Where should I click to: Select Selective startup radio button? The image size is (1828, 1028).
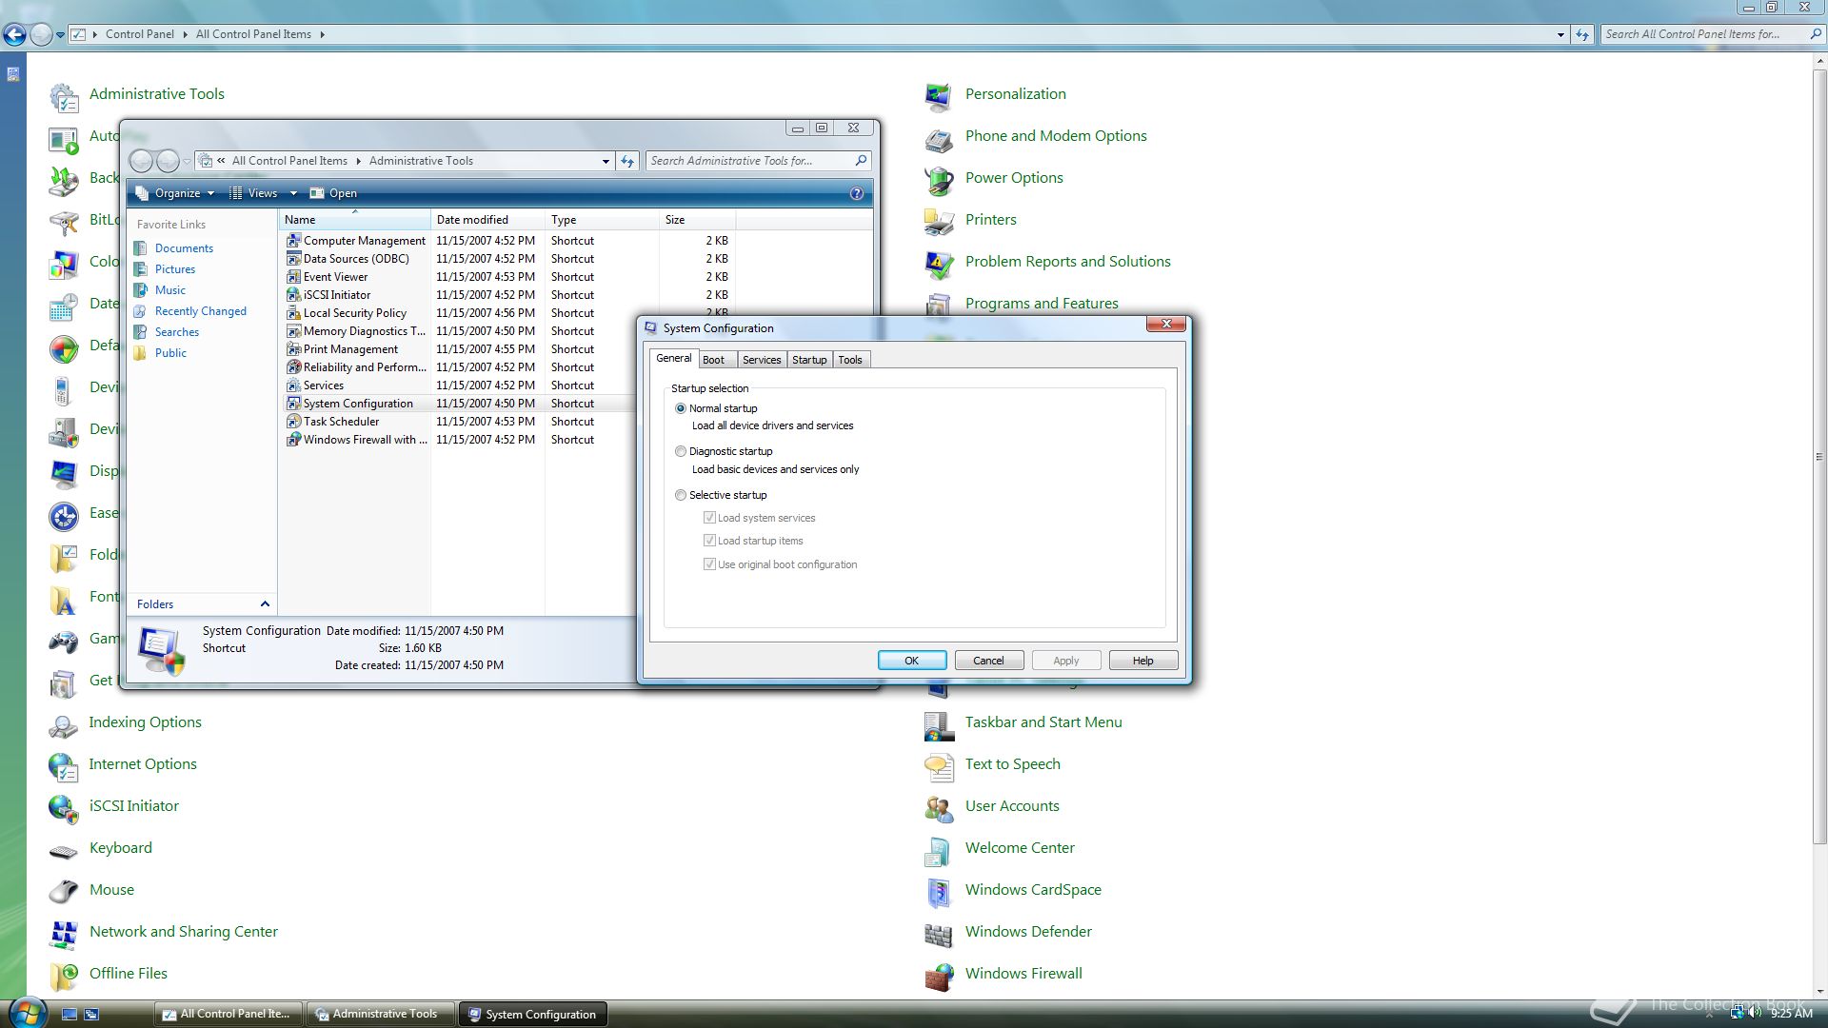point(680,495)
